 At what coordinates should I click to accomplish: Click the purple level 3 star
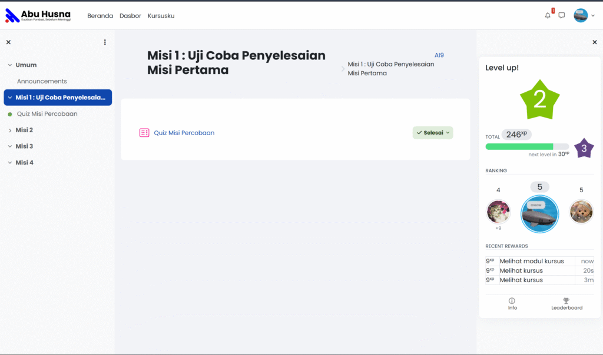tap(584, 149)
